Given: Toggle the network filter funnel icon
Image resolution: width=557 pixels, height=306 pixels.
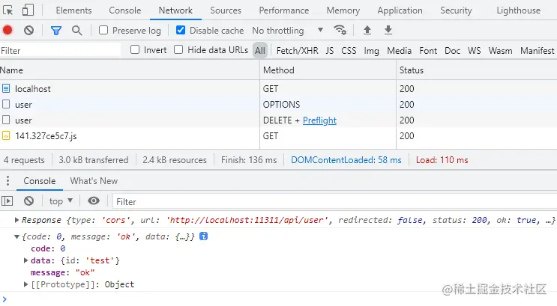Looking at the screenshot, I should coord(55,30).
